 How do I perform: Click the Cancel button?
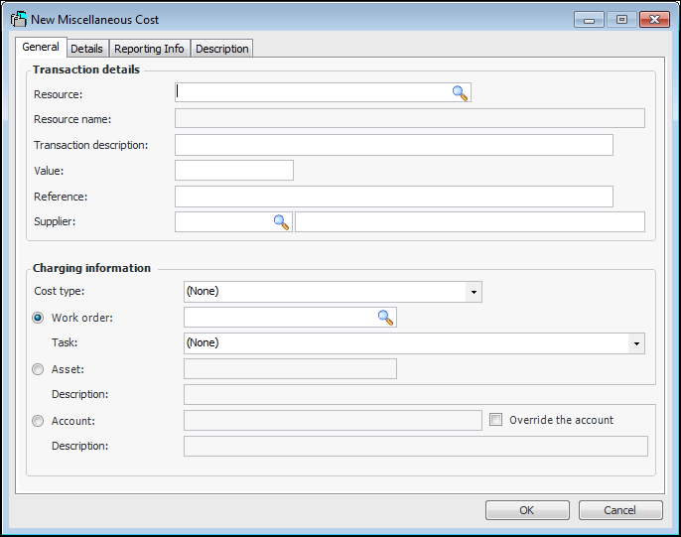pos(620,510)
